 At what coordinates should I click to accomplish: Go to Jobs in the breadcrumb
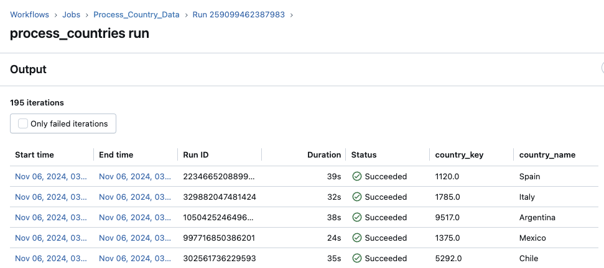[72, 14]
